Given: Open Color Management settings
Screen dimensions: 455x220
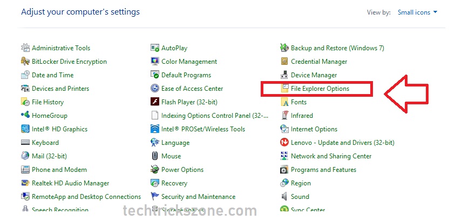Looking at the screenshot, I should [189, 62].
